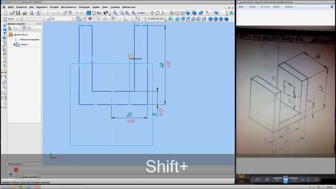Screen dimensions: 336x189
Task: Save the document with floppy icon
Action: click(x=18, y=13)
